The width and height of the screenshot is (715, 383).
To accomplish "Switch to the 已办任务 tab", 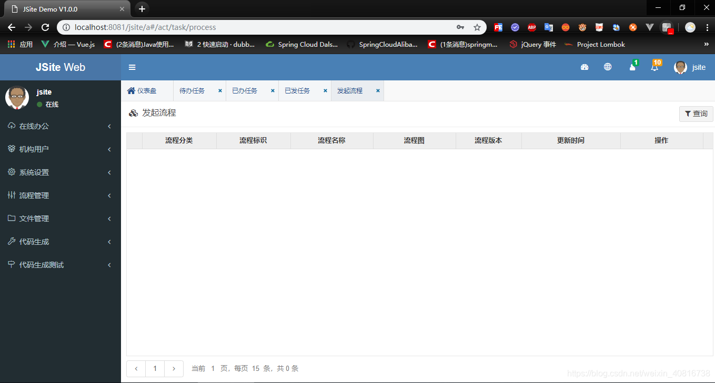I will (x=245, y=90).
